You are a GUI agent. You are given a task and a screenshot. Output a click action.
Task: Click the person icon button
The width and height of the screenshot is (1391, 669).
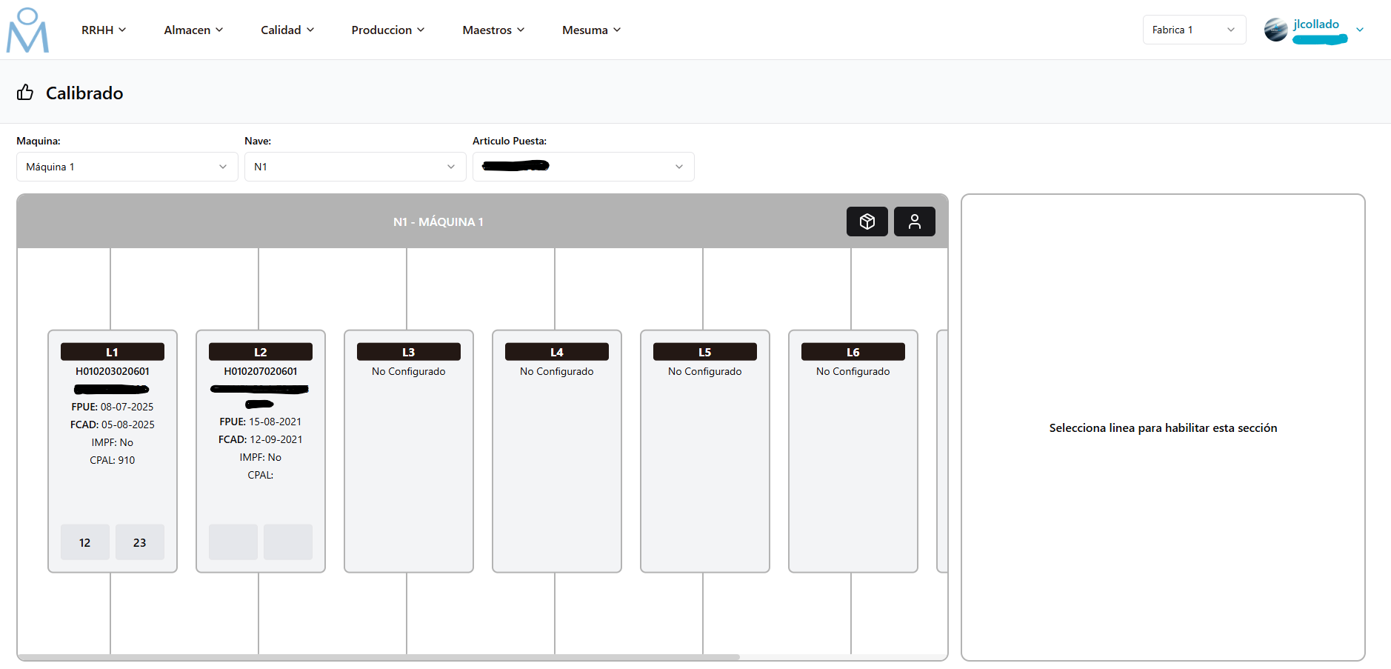click(x=914, y=222)
